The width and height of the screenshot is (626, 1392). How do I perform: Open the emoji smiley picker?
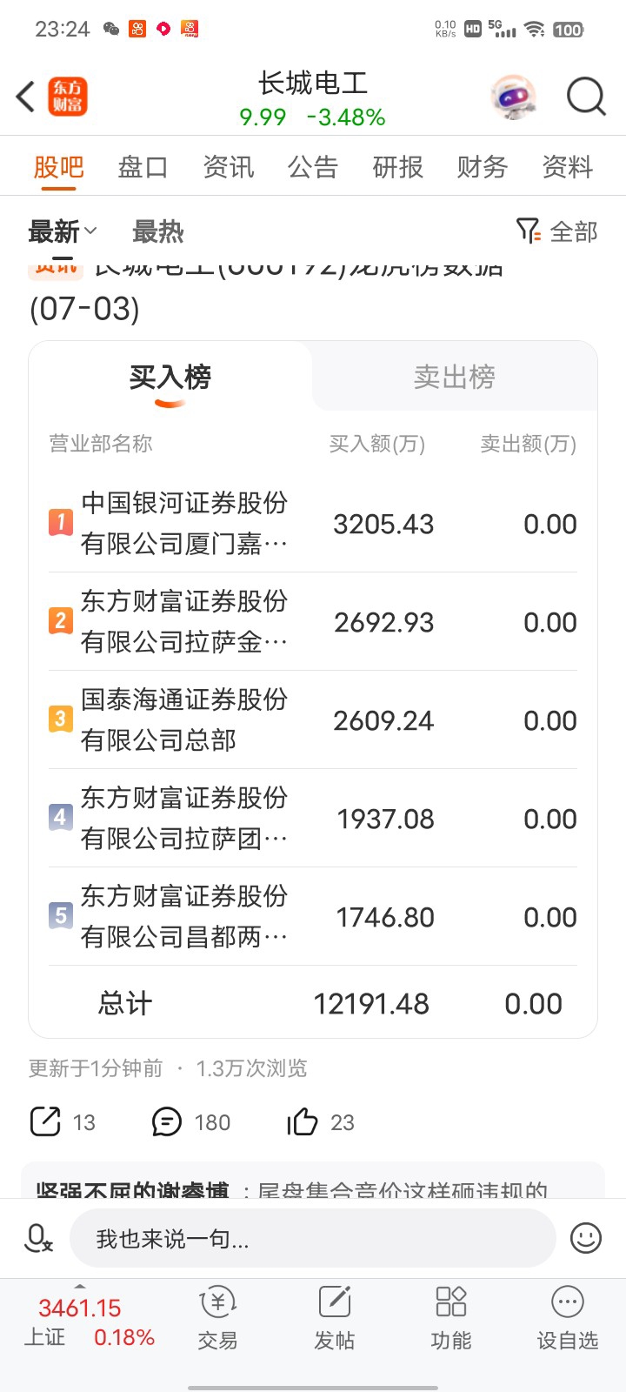click(585, 1238)
